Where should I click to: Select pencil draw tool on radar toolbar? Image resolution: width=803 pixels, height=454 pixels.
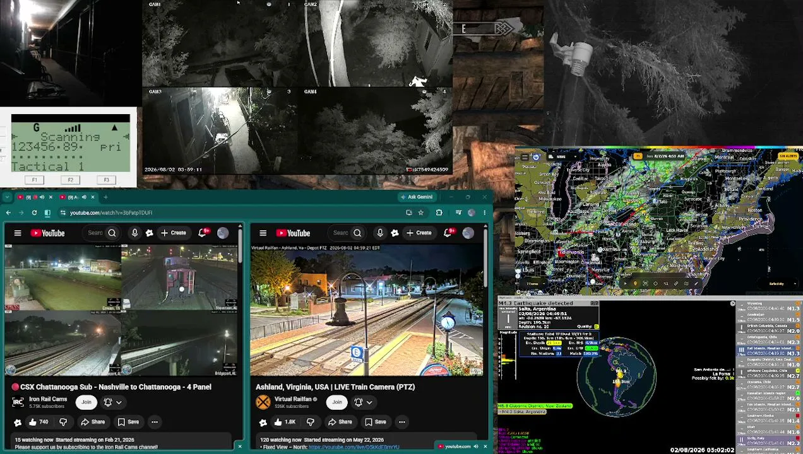(x=696, y=284)
